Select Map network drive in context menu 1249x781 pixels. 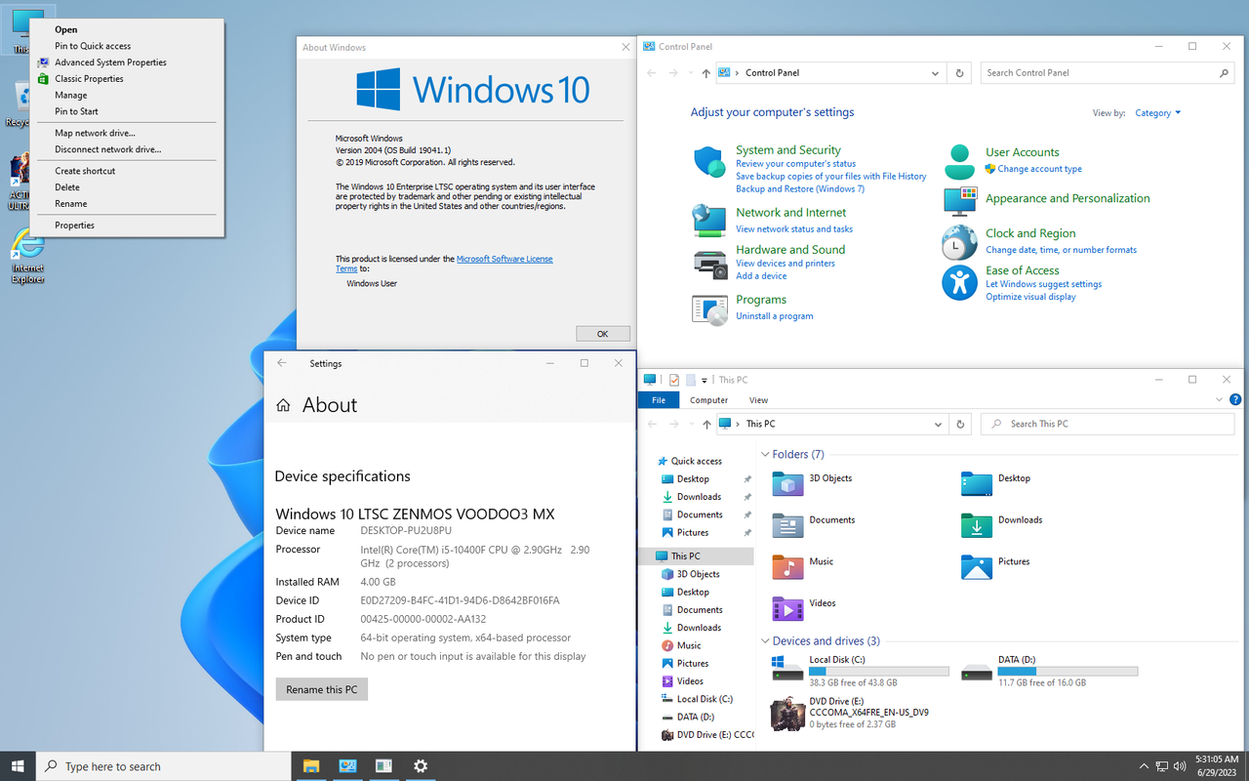[127, 133]
